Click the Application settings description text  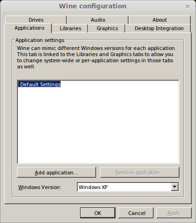(x=97, y=58)
